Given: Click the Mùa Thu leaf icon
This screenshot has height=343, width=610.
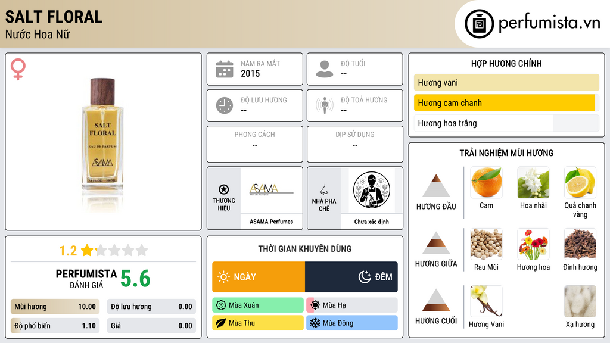Looking at the screenshot, I should click(221, 323).
